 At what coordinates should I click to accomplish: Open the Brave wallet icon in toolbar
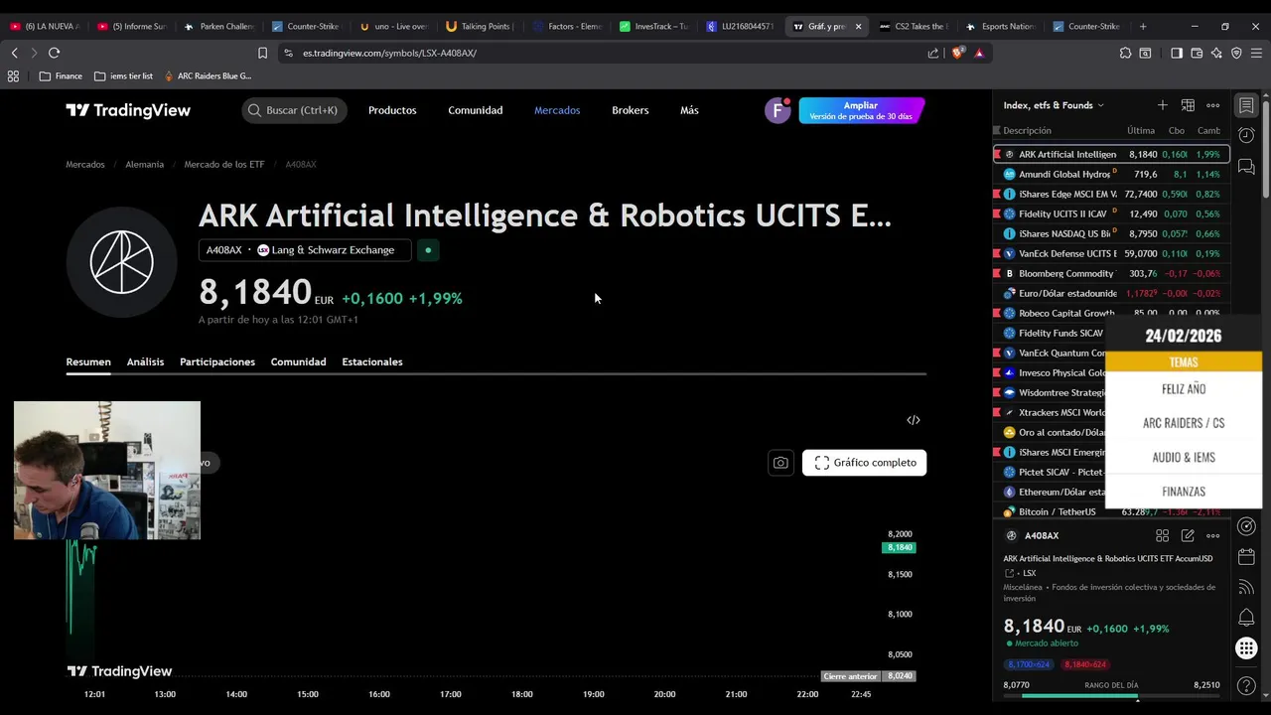point(1197,53)
